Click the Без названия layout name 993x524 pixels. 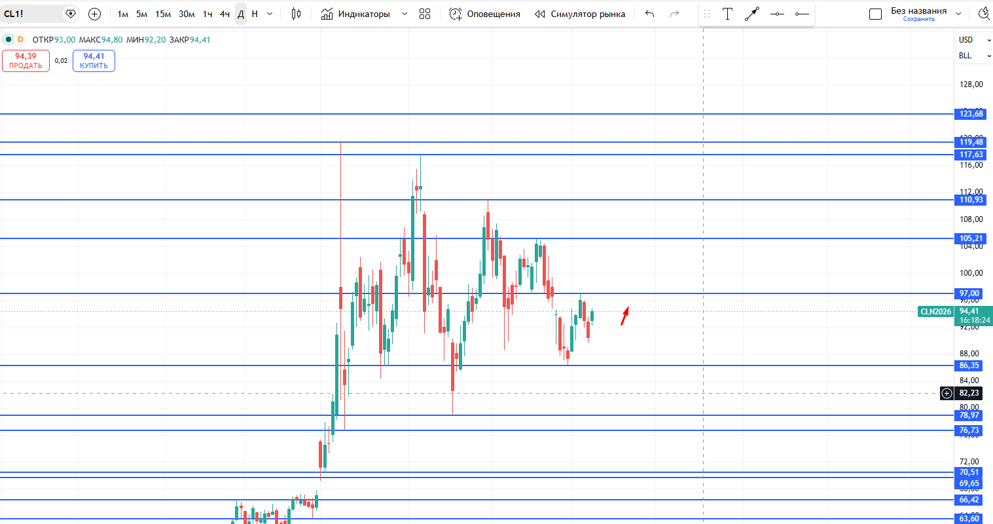918,10
